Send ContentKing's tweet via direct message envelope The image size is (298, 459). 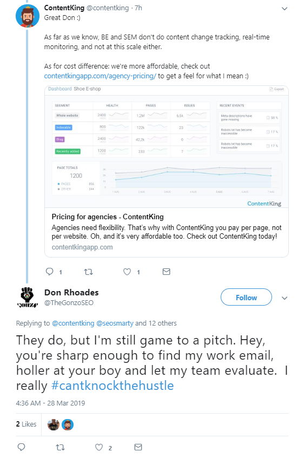[x=166, y=272]
